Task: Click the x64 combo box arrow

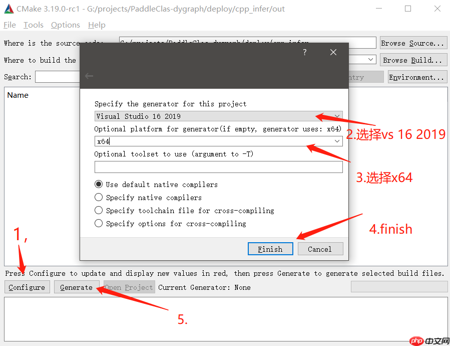Action: coord(337,141)
